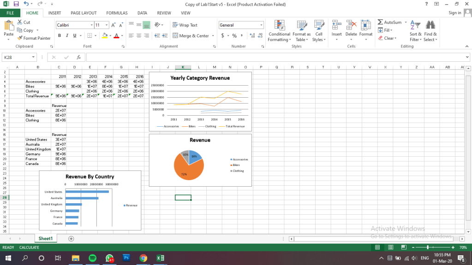Add a new sheet with the plus icon
This screenshot has height=265, width=472.
pos(71,239)
